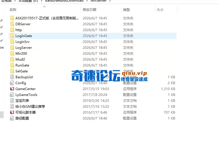219x147 pixels.
Task: Select the LoginSrv folder icon
Action: (12, 42)
